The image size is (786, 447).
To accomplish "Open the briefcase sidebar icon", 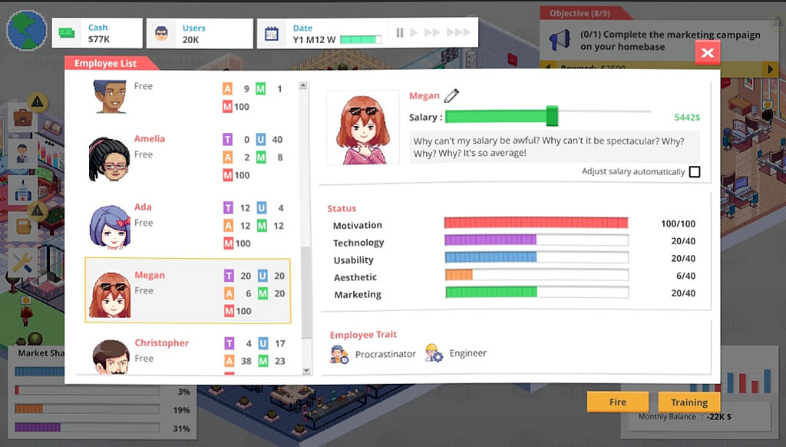I will [22, 118].
